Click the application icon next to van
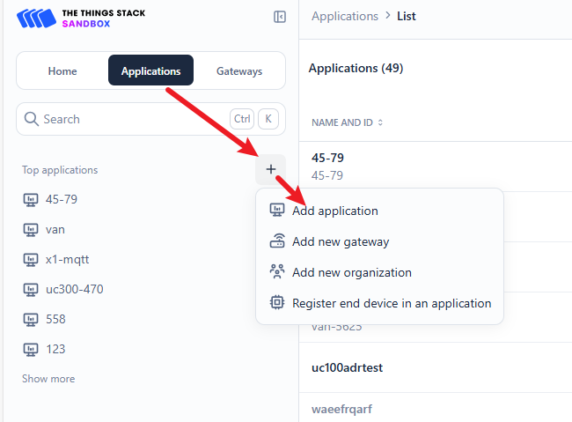572x422 pixels. (x=31, y=230)
